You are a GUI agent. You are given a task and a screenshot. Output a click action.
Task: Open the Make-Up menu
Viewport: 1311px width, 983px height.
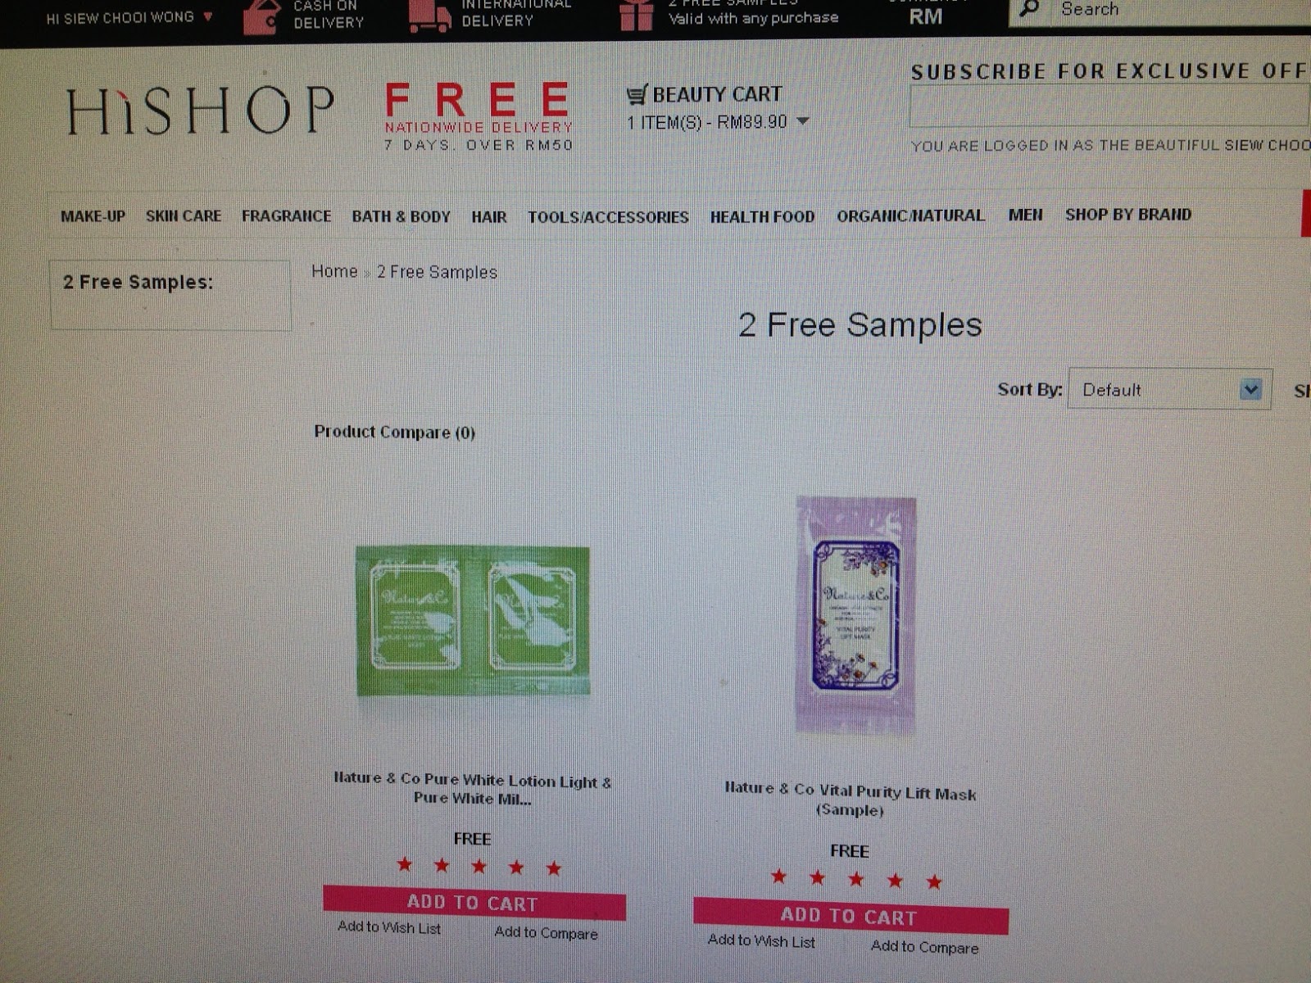coord(93,216)
